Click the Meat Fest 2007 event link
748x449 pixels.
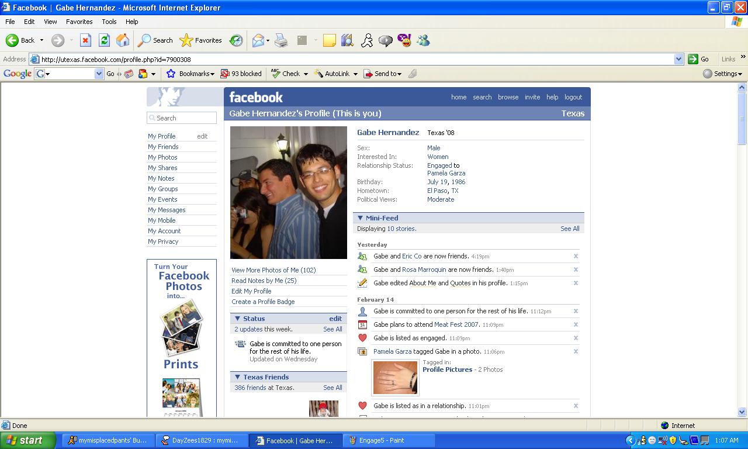pyautogui.click(x=456, y=324)
